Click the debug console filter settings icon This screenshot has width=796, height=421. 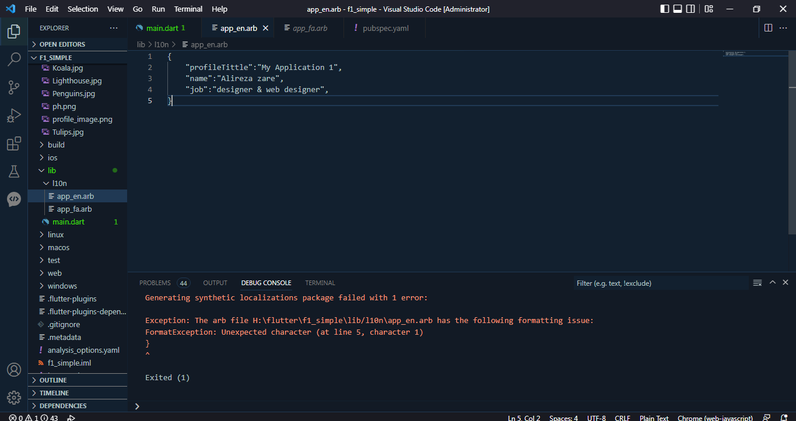[x=758, y=283]
